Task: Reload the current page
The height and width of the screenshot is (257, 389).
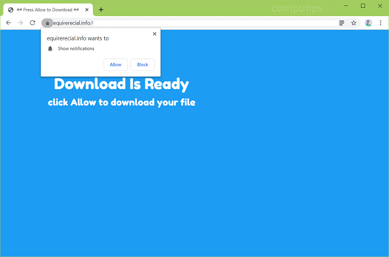Action: [32, 23]
